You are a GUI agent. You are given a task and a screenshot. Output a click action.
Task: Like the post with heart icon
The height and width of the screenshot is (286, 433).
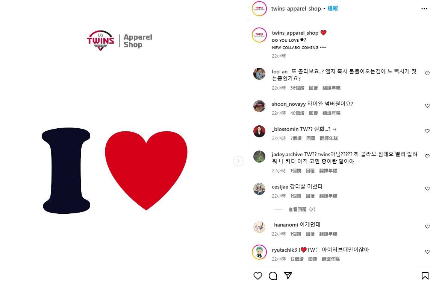coord(257,276)
